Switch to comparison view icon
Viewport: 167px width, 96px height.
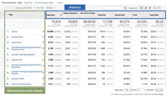point(154,8)
